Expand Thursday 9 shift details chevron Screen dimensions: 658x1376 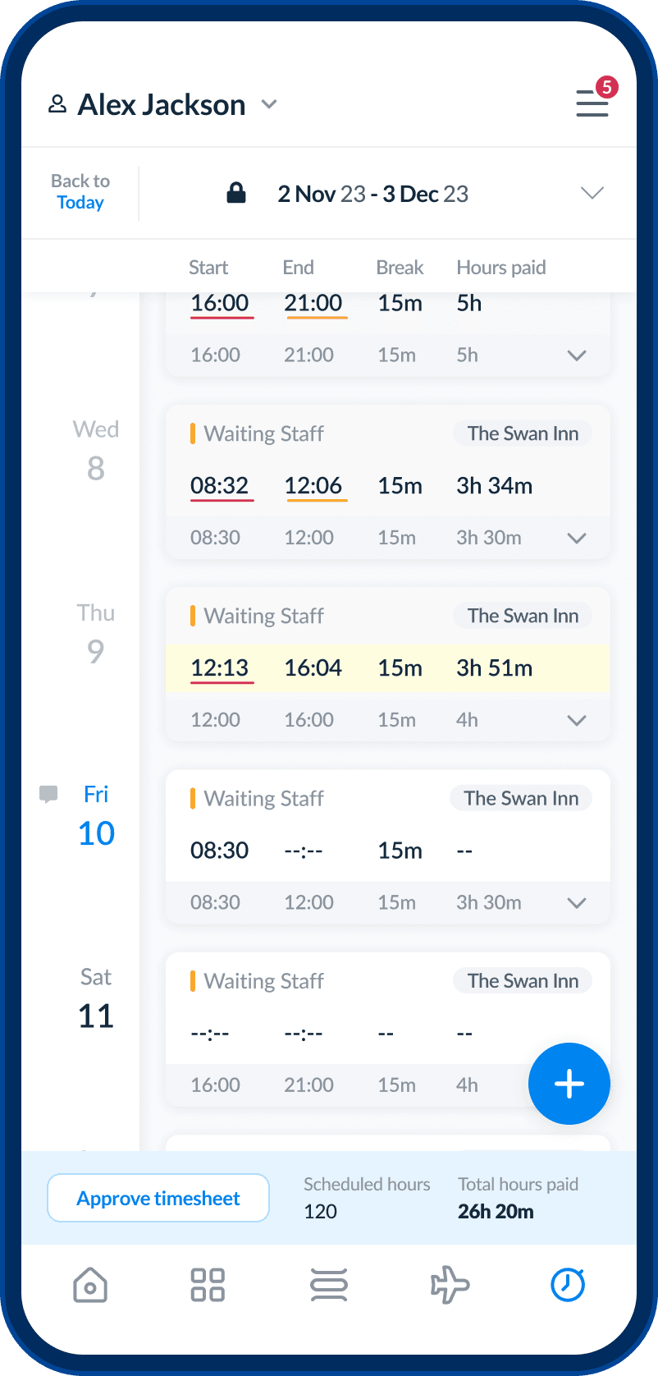click(577, 721)
